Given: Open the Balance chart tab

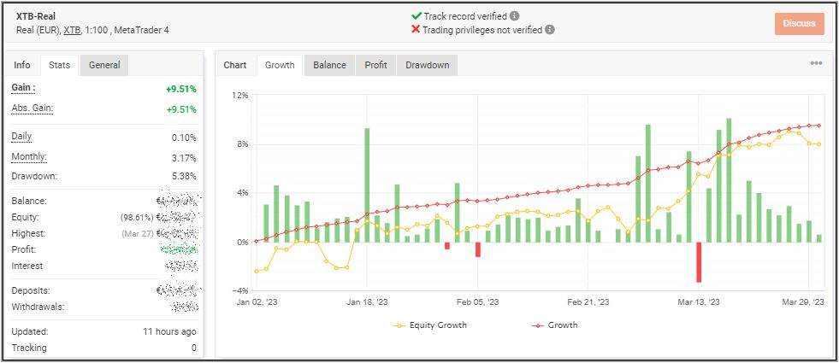Looking at the screenshot, I should (329, 65).
